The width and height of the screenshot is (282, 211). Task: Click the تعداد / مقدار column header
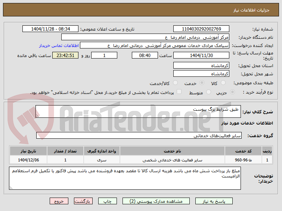click(65, 151)
